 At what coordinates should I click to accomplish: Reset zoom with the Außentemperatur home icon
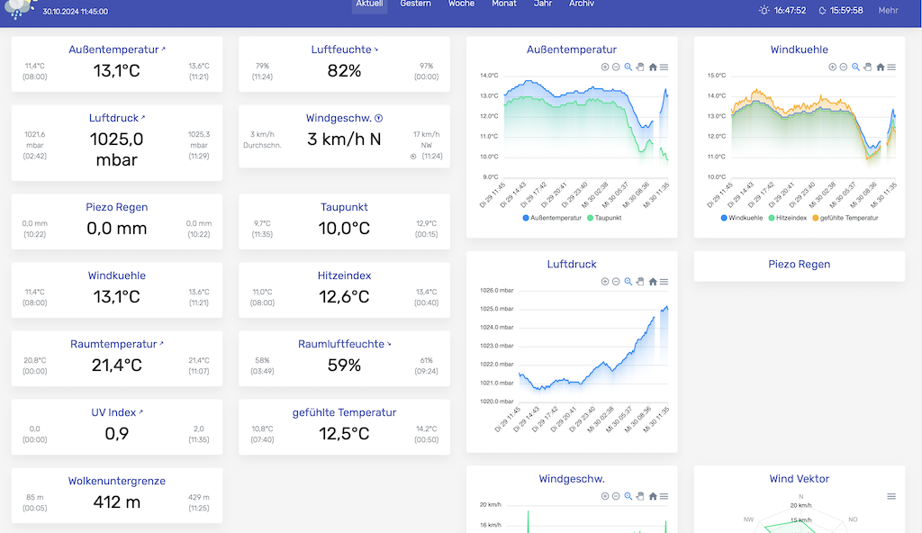tap(653, 67)
